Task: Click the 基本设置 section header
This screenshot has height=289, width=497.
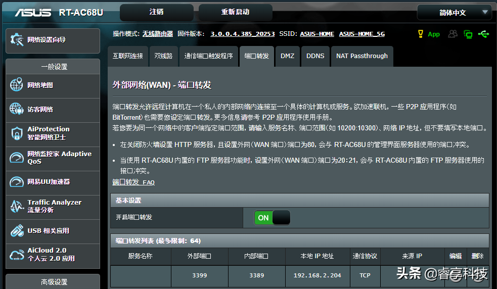Action: click(299, 201)
